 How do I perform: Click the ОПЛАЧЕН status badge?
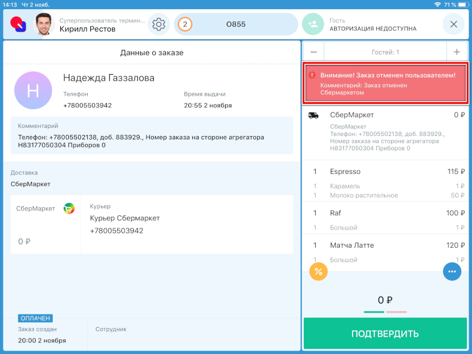[35, 318]
